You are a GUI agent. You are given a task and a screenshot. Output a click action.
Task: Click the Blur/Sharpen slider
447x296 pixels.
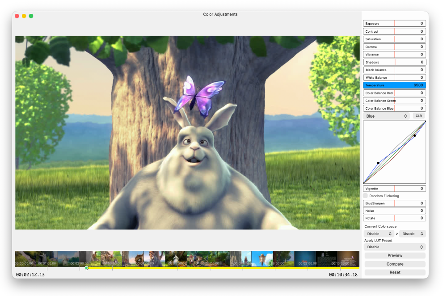(394, 203)
